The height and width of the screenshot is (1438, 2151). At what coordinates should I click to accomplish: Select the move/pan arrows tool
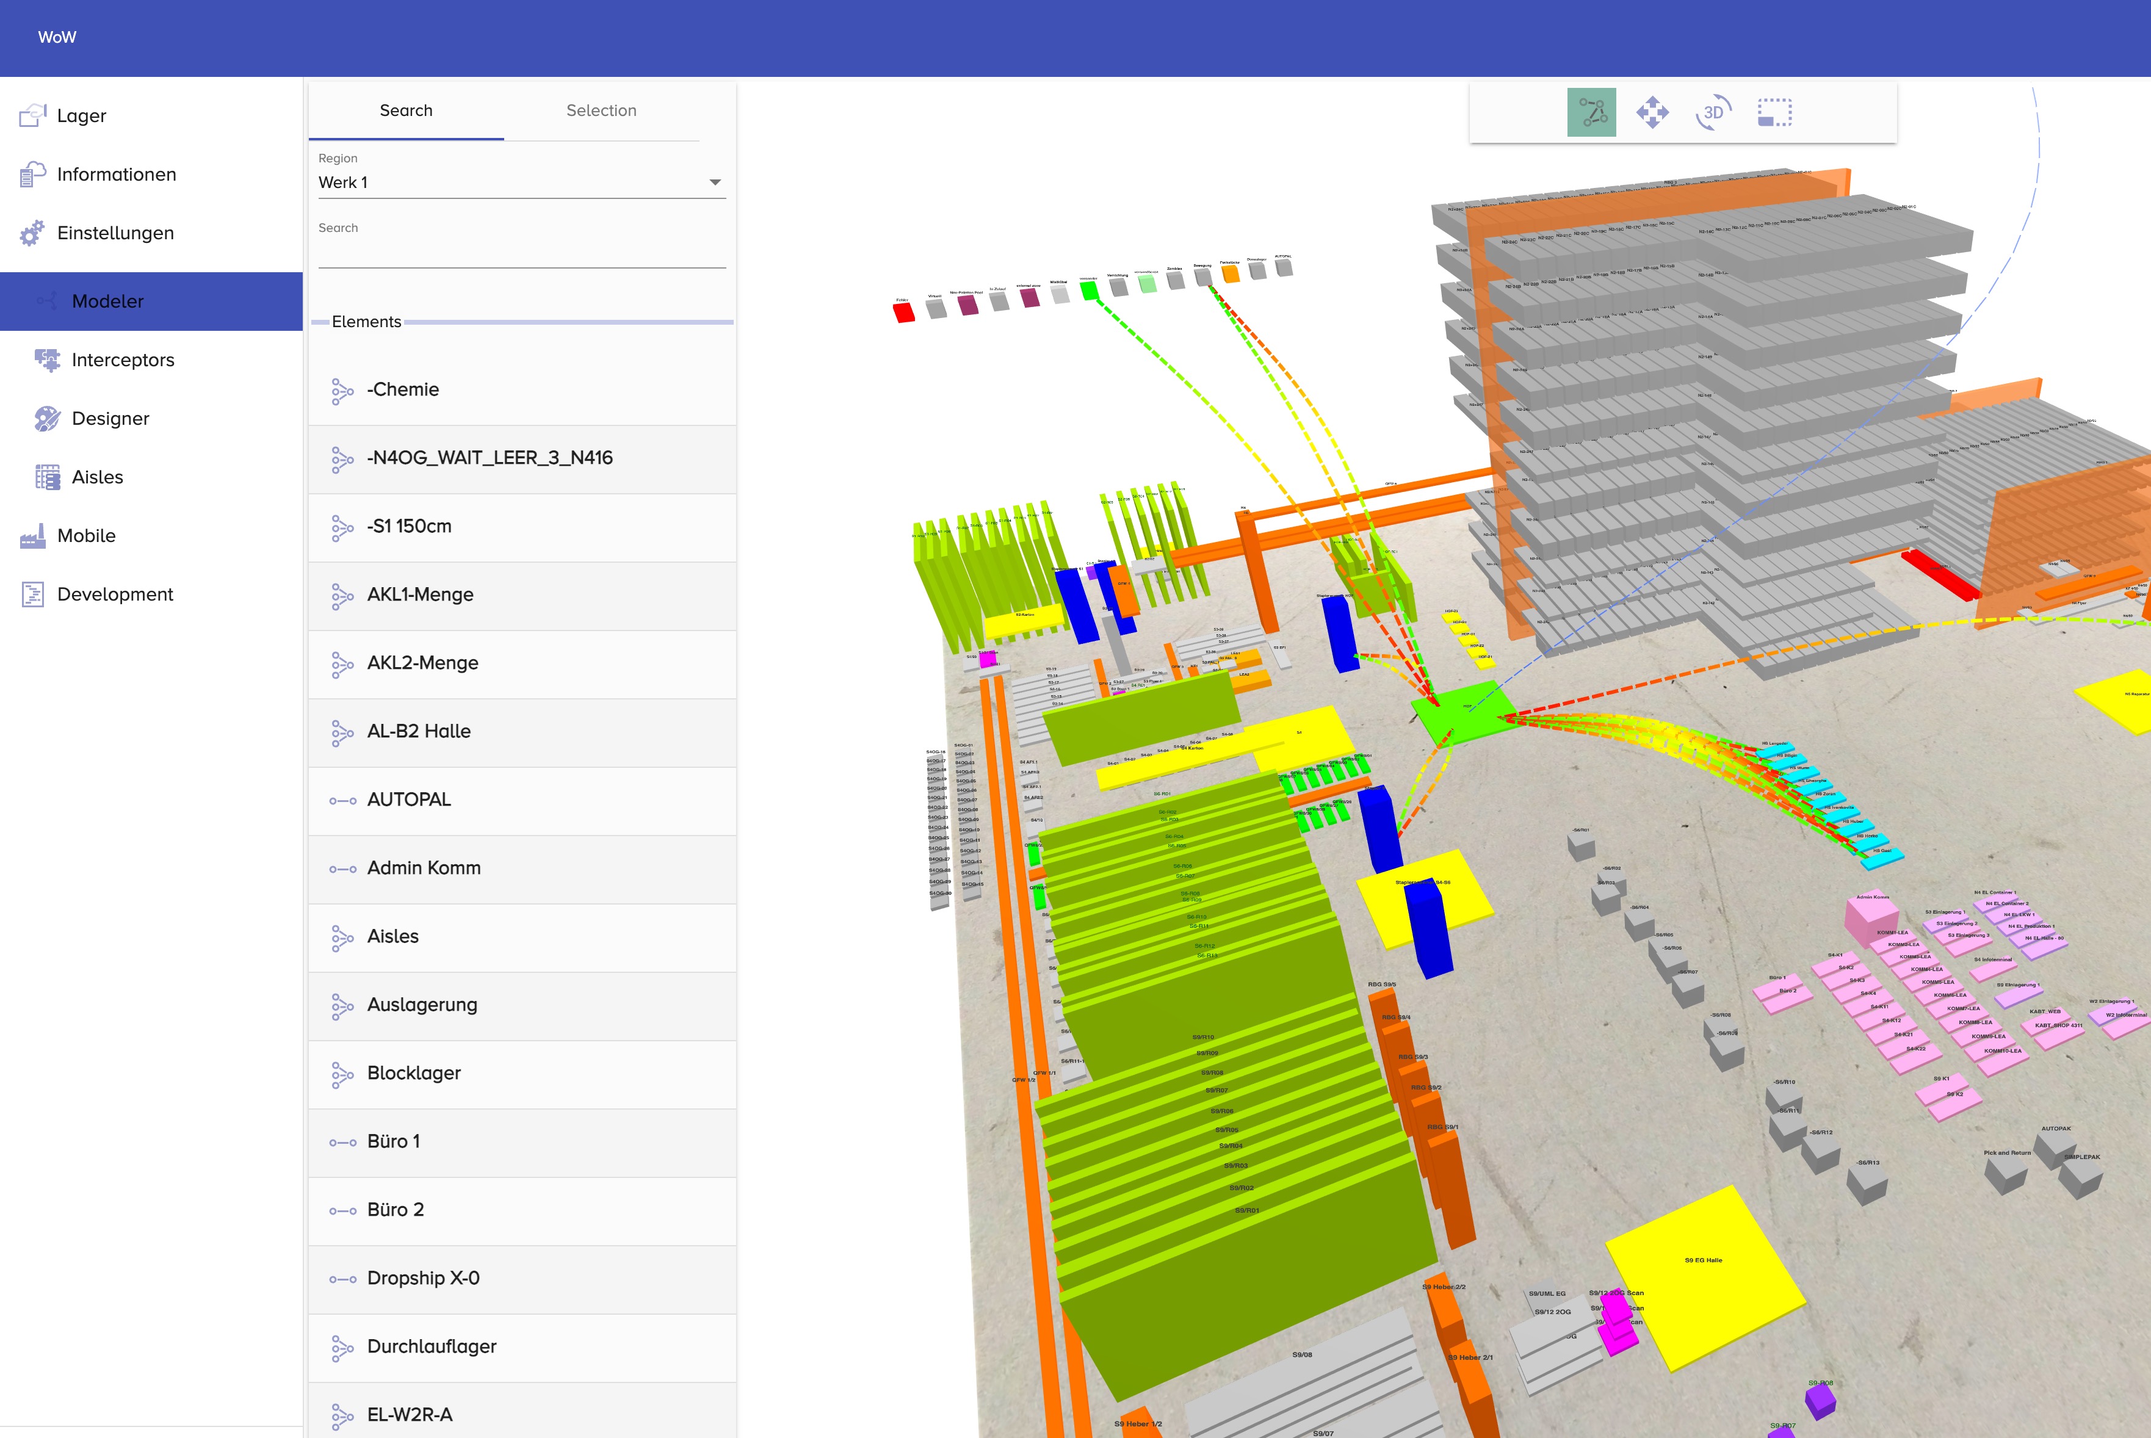[1651, 112]
